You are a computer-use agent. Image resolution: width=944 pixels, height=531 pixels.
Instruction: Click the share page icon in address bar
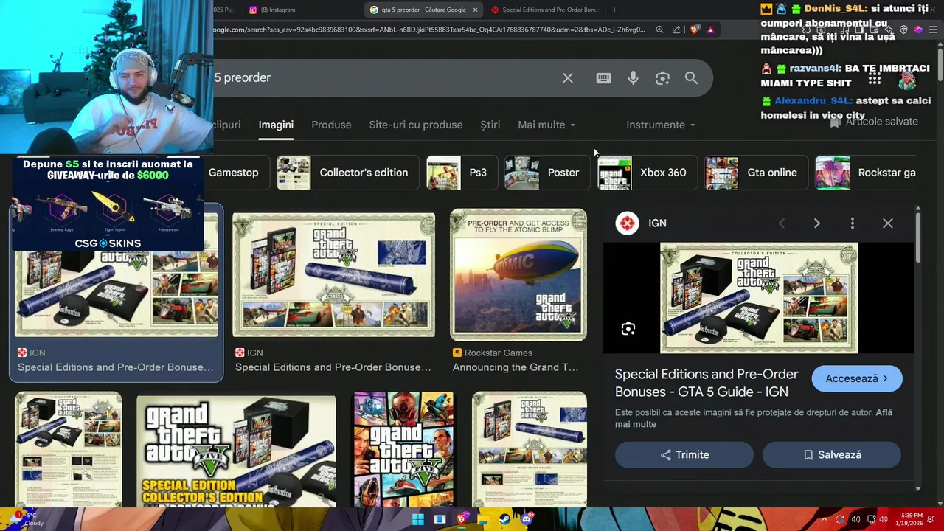676,29
